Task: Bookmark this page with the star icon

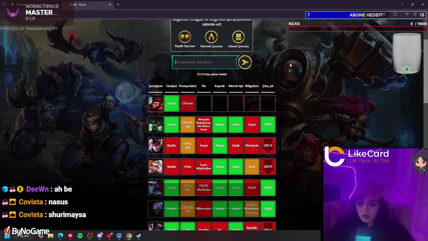Action: click(x=384, y=14)
